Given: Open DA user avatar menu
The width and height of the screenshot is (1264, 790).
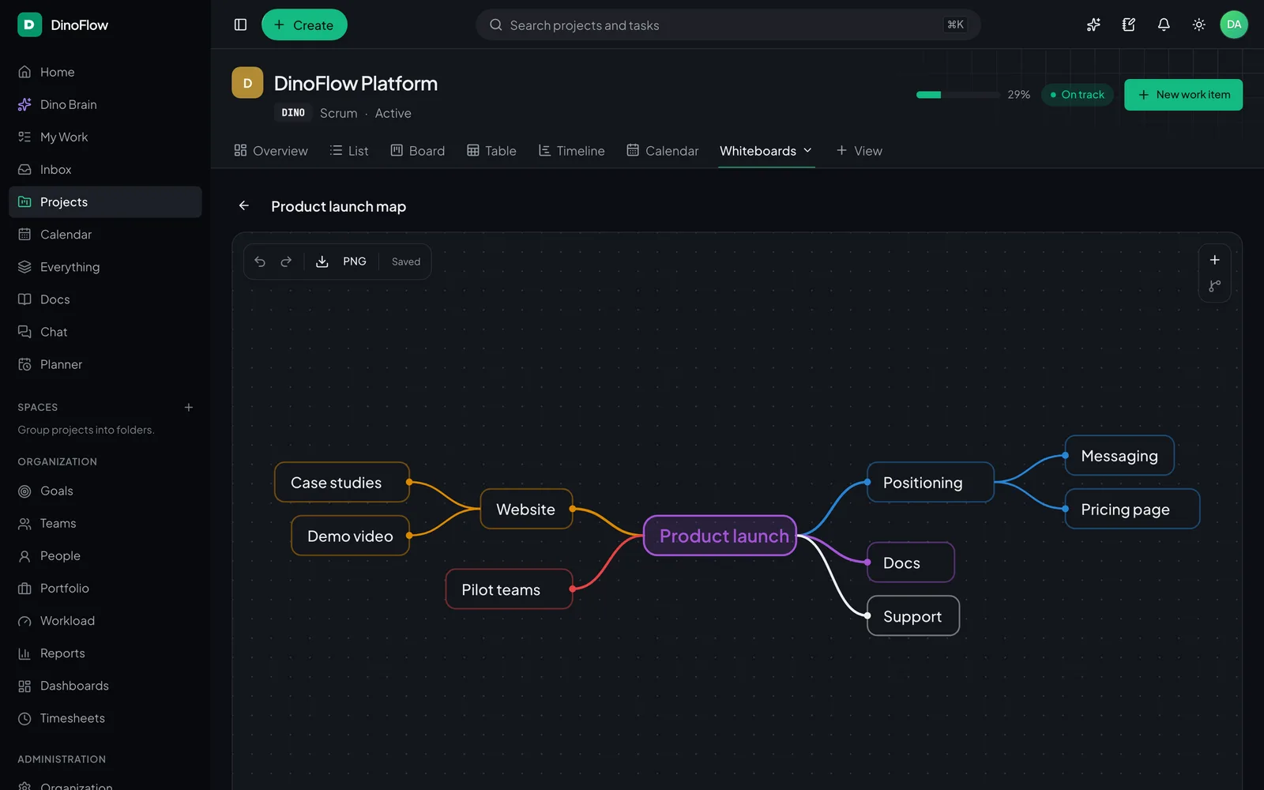Looking at the screenshot, I should [x=1234, y=24].
